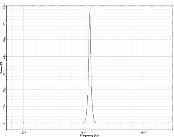Click the peak of the red spectrum curve
The width and height of the screenshot is (174, 137).
click(90, 13)
